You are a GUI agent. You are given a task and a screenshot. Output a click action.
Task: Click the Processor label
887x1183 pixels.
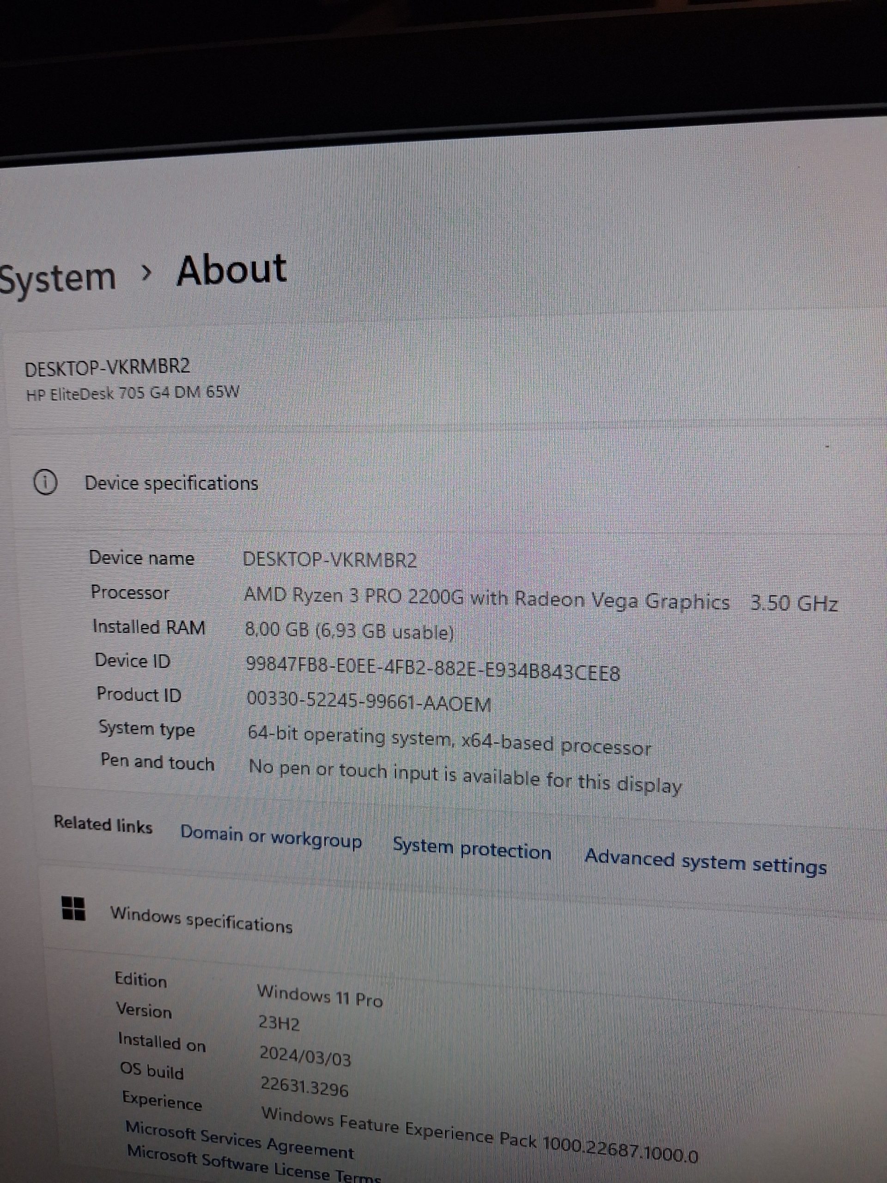coord(130,592)
